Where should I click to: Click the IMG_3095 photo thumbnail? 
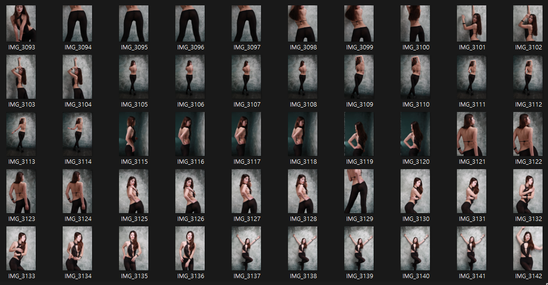click(x=134, y=23)
